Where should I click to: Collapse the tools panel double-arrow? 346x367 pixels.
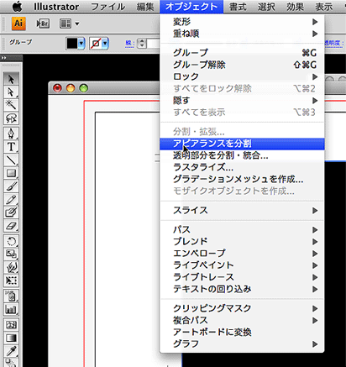[x=3, y=58]
